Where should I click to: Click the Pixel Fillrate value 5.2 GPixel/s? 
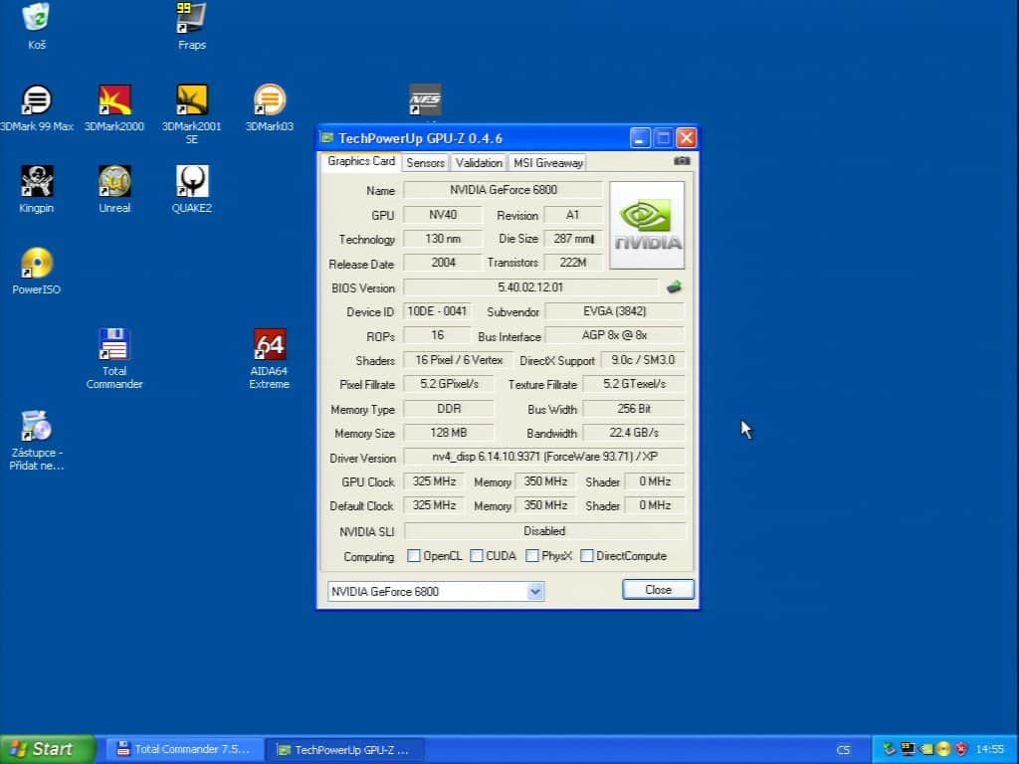tap(449, 384)
